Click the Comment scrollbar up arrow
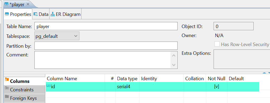The height and width of the screenshot is (103, 270). (x=174, y=55)
